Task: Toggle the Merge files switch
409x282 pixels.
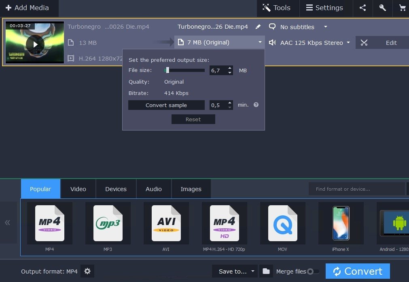Action: [x=313, y=271]
